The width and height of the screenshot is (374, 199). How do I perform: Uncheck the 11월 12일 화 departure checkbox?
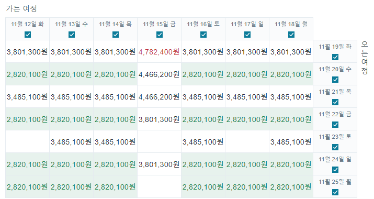[x=28, y=35]
